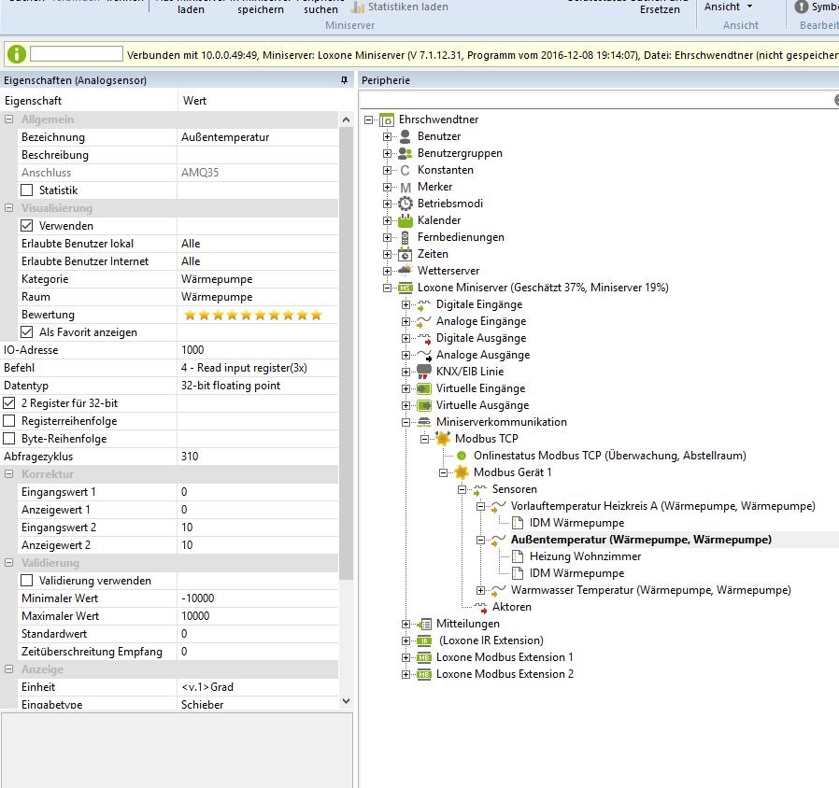Click the Wetterserver cloud icon
The width and height of the screenshot is (839, 788).
(405, 271)
